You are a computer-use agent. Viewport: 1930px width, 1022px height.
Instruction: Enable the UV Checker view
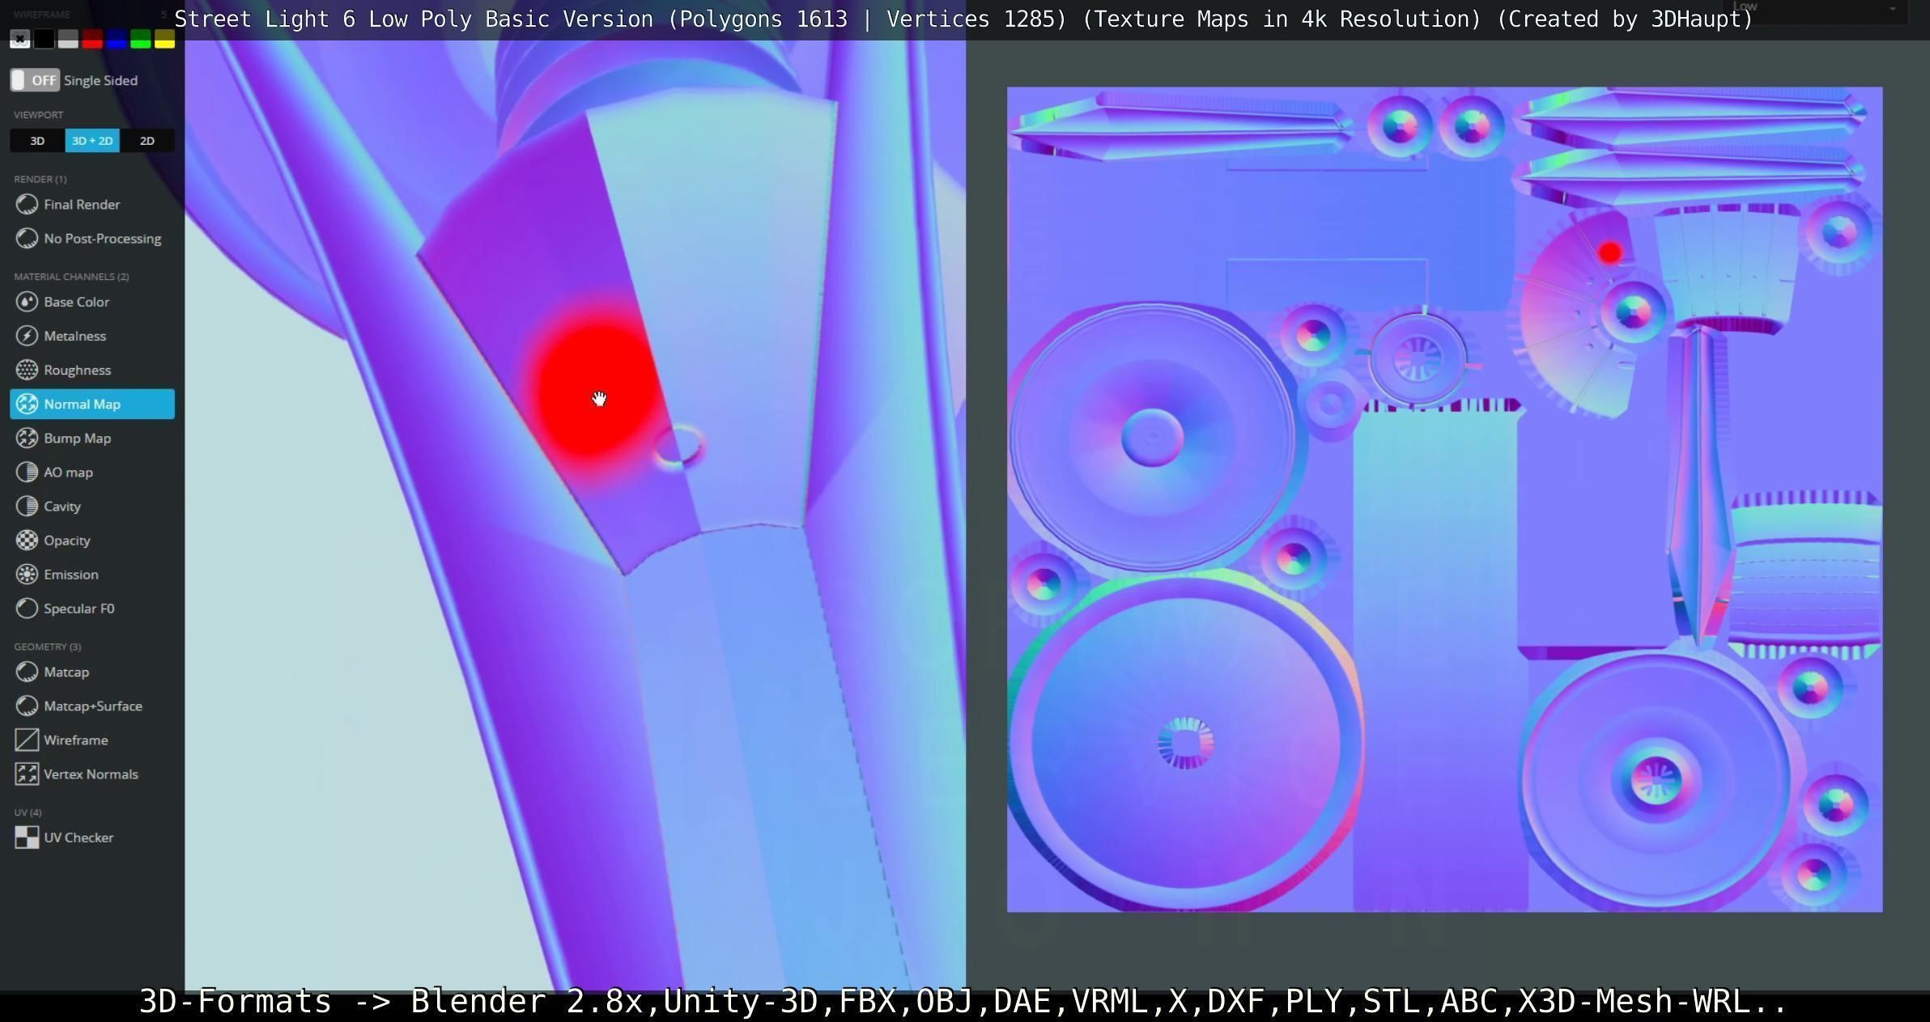(x=78, y=838)
